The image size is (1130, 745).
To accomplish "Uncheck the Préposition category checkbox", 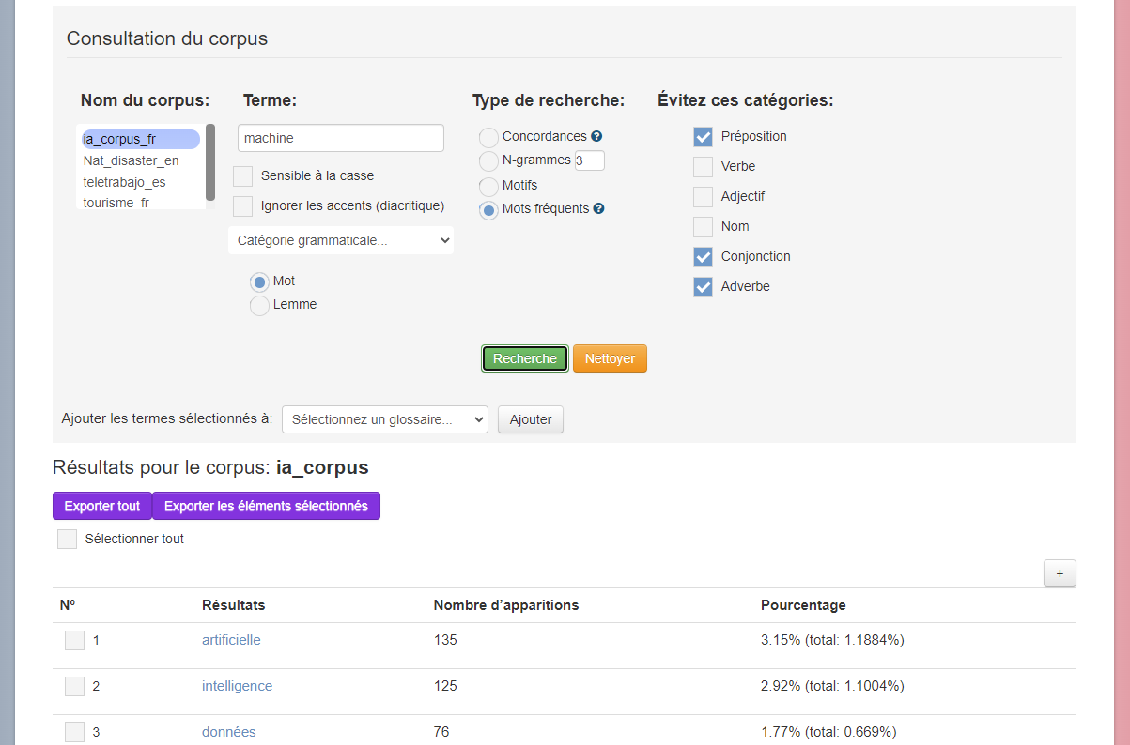I will [703, 137].
